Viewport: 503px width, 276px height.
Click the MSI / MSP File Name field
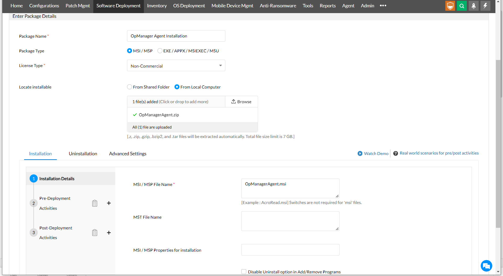pos(290,188)
